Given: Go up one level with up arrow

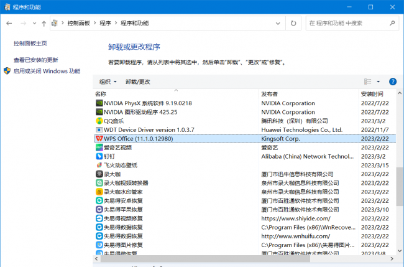Looking at the screenshot, I should [44, 24].
